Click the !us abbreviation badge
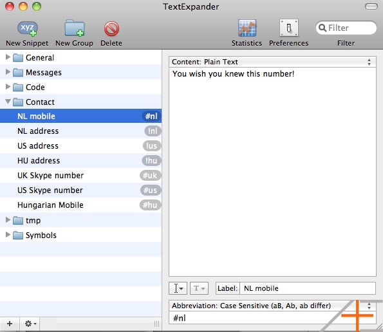Image resolution: width=383 pixels, height=332 pixels. (x=152, y=146)
